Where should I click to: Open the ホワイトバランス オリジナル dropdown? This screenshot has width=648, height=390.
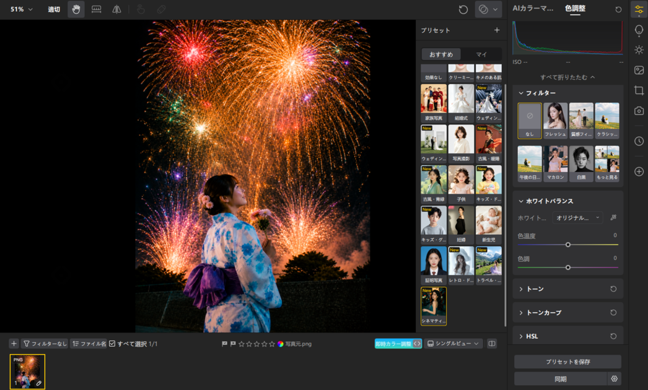pyautogui.click(x=577, y=218)
